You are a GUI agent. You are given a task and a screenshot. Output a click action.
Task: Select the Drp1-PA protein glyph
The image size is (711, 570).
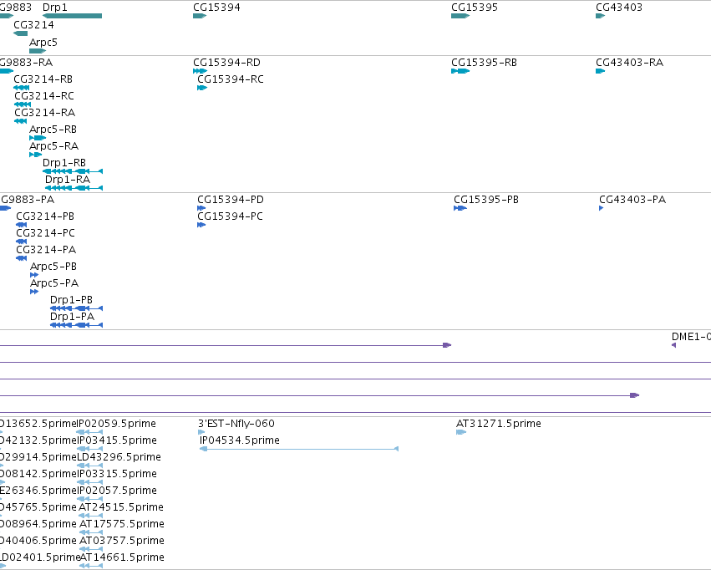pyautogui.click(x=76, y=325)
